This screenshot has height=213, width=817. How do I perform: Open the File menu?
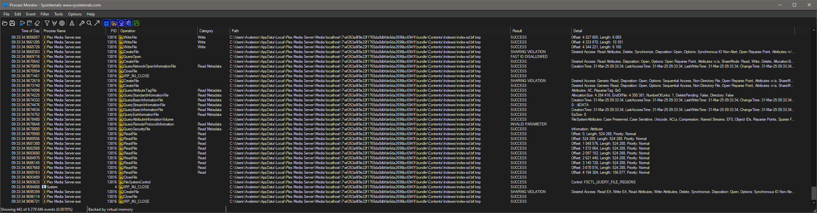pos(6,14)
